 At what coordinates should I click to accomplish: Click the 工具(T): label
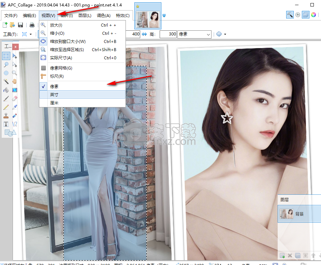click(11, 34)
